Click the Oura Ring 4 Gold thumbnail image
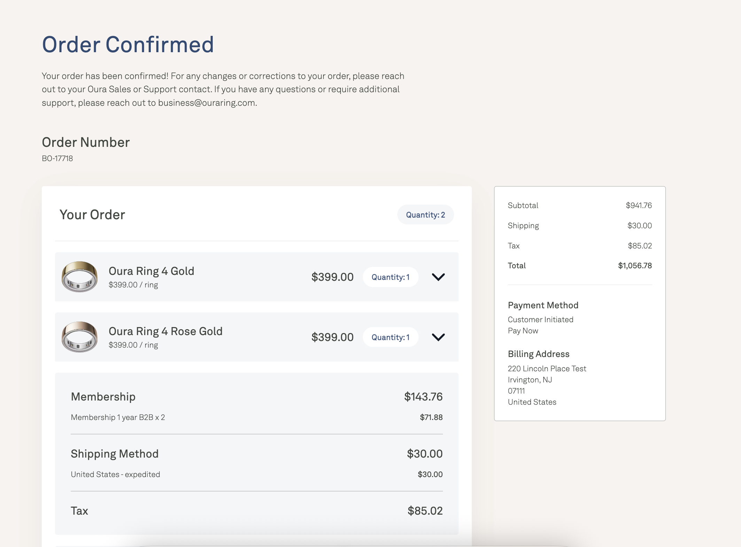Screen dimensions: 741x547 click(x=79, y=277)
